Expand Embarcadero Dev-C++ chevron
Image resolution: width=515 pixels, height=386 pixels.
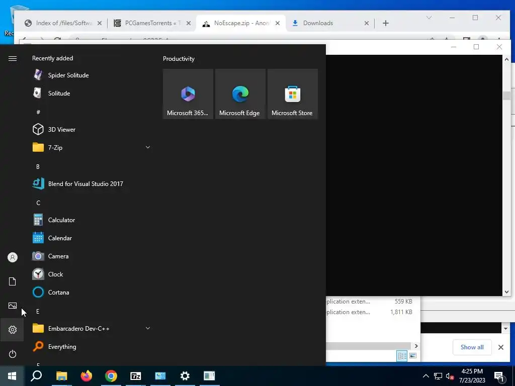[x=148, y=328]
